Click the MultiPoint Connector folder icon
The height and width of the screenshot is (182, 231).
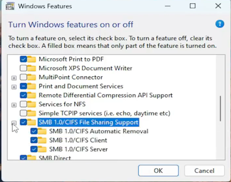[32, 77]
